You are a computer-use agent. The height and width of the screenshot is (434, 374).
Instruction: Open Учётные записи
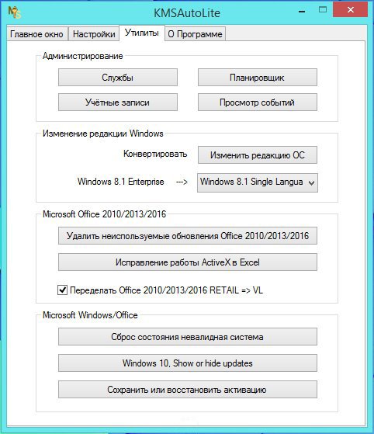[x=118, y=102]
